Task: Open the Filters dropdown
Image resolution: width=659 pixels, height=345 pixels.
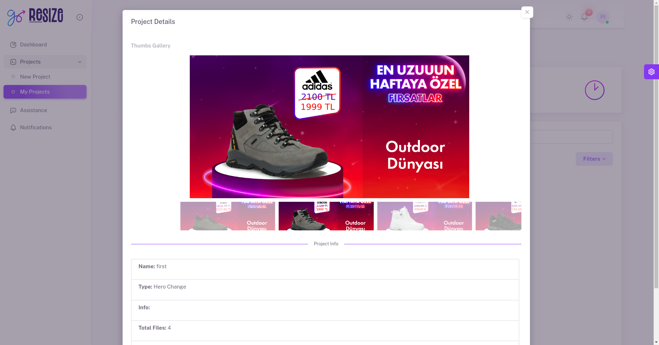Action: click(x=594, y=159)
